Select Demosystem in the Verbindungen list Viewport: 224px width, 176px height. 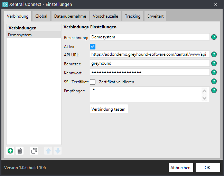click(34, 35)
